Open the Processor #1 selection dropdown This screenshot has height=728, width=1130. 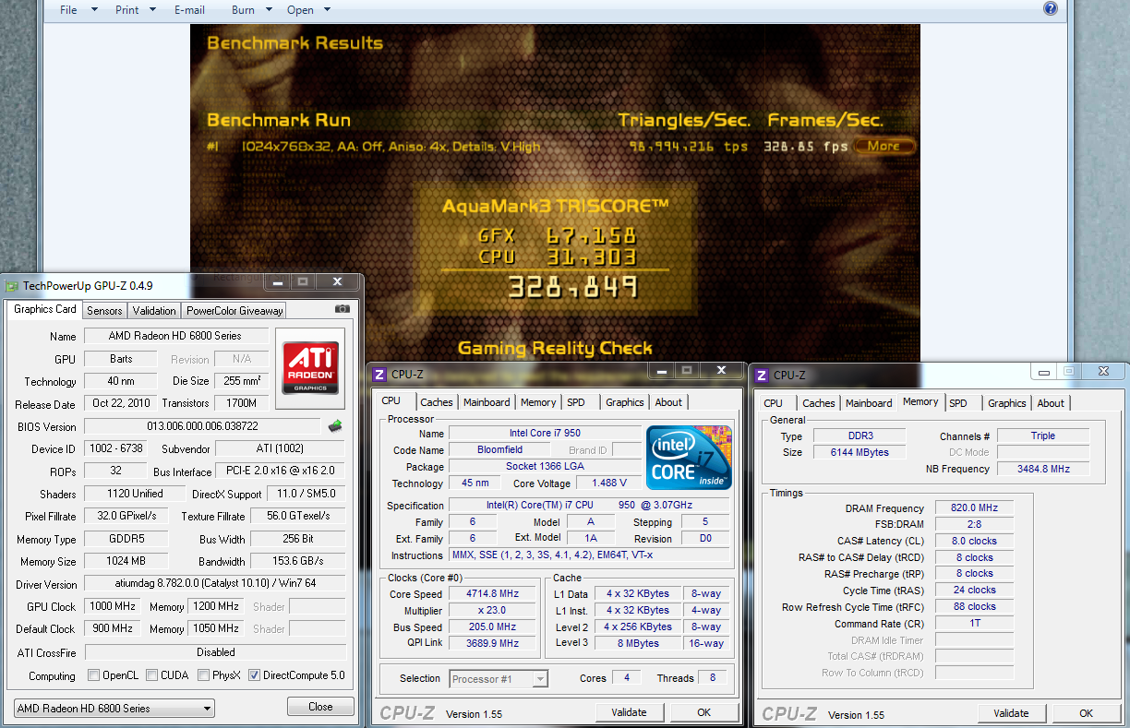499,679
